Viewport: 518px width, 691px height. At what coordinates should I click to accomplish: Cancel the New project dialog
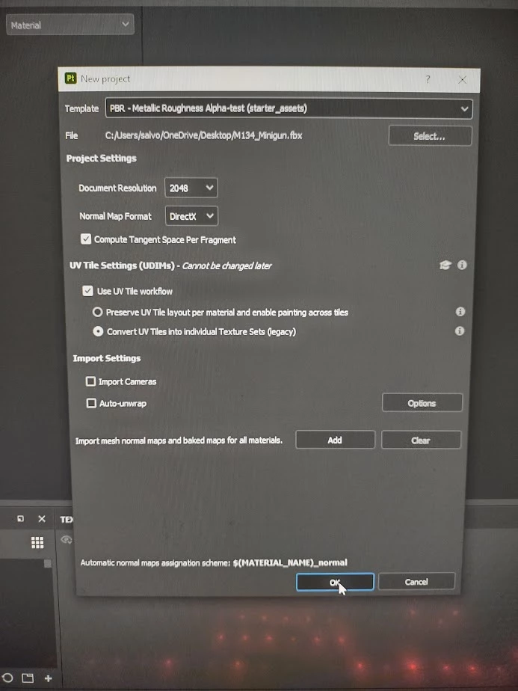(416, 582)
